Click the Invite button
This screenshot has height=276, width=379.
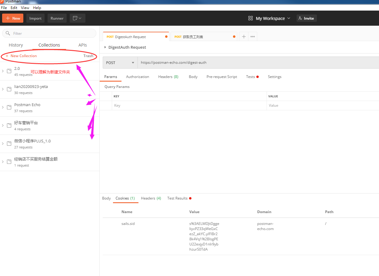[307, 18]
